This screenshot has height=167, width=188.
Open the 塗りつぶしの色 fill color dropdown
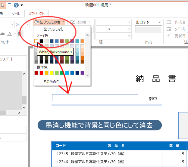pyautogui.click(x=49, y=22)
